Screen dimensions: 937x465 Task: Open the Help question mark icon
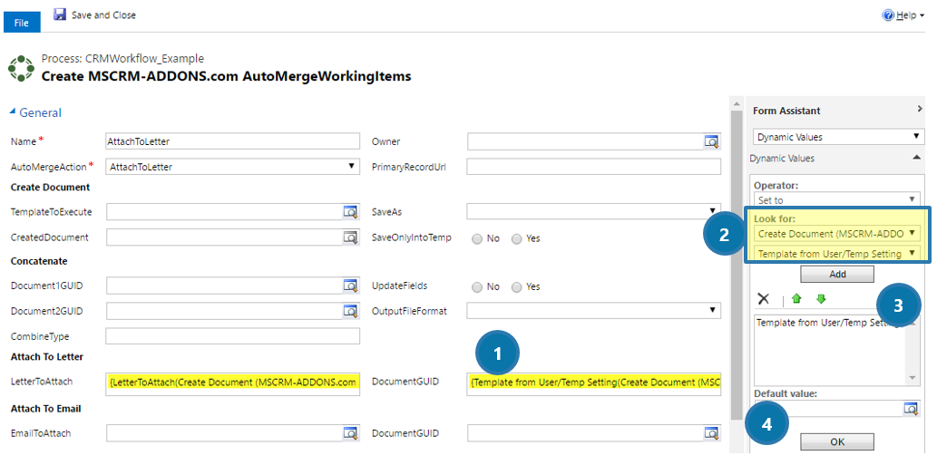point(888,15)
